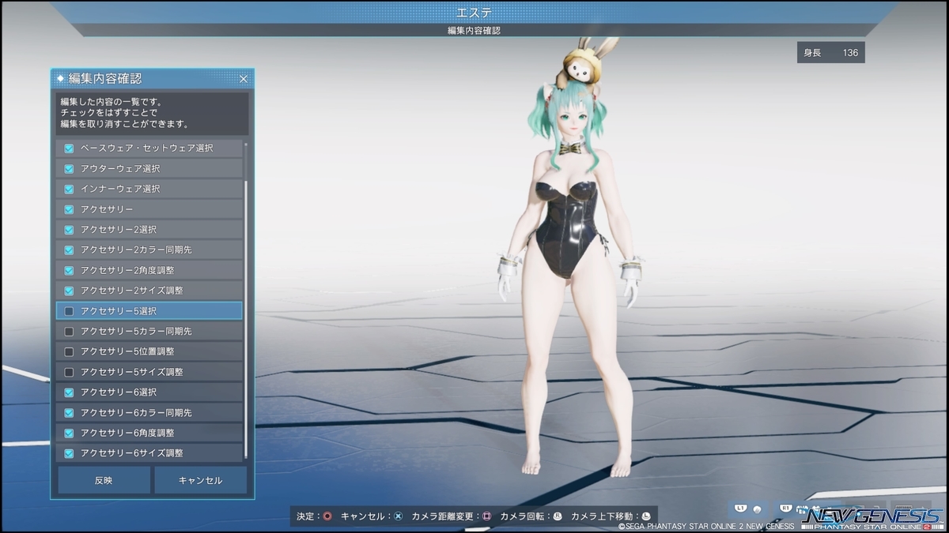Uncheck アクセサリー6選択
Image resolution: width=949 pixels, height=533 pixels.
pyautogui.click(x=69, y=392)
